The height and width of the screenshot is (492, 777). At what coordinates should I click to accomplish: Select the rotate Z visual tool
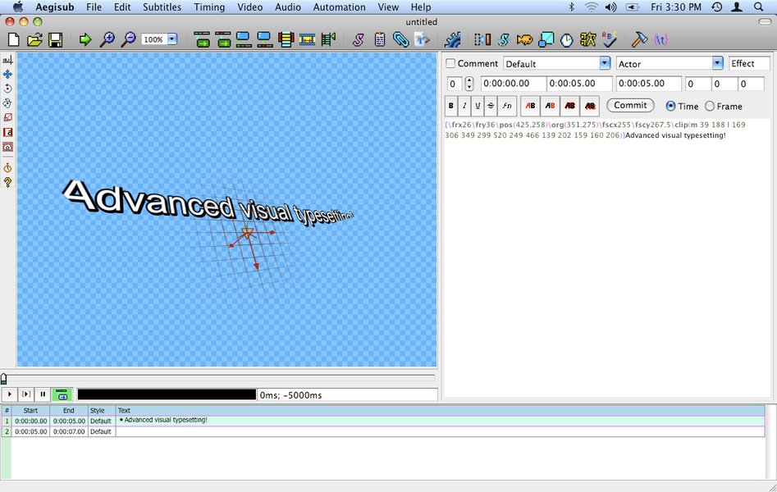coord(7,89)
